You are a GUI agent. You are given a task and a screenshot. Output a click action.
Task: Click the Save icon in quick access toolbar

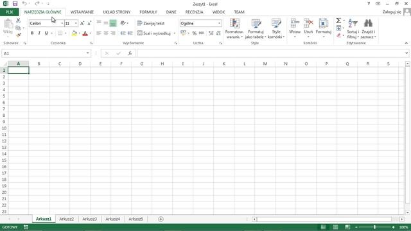[x=15, y=4]
